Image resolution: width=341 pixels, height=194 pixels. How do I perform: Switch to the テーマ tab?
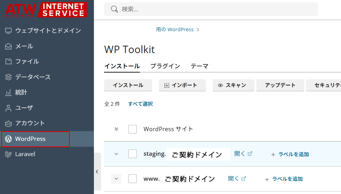click(x=200, y=66)
